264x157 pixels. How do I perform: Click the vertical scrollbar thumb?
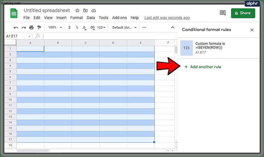click(176, 50)
